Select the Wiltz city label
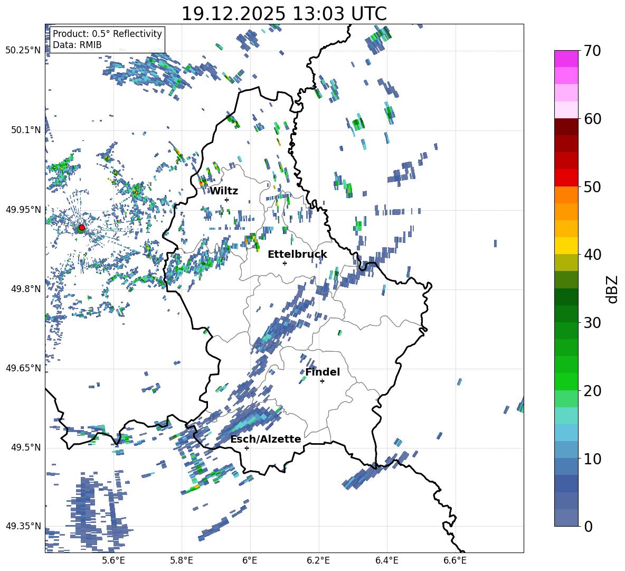The width and height of the screenshot is (625, 571). click(224, 191)
